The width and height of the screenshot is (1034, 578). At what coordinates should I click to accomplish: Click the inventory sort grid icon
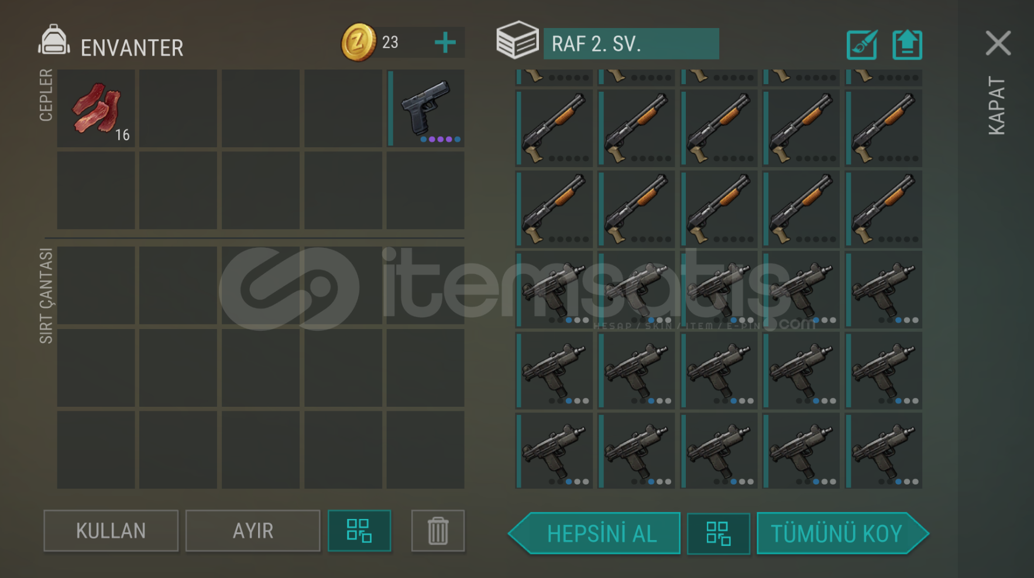[359, 531]
